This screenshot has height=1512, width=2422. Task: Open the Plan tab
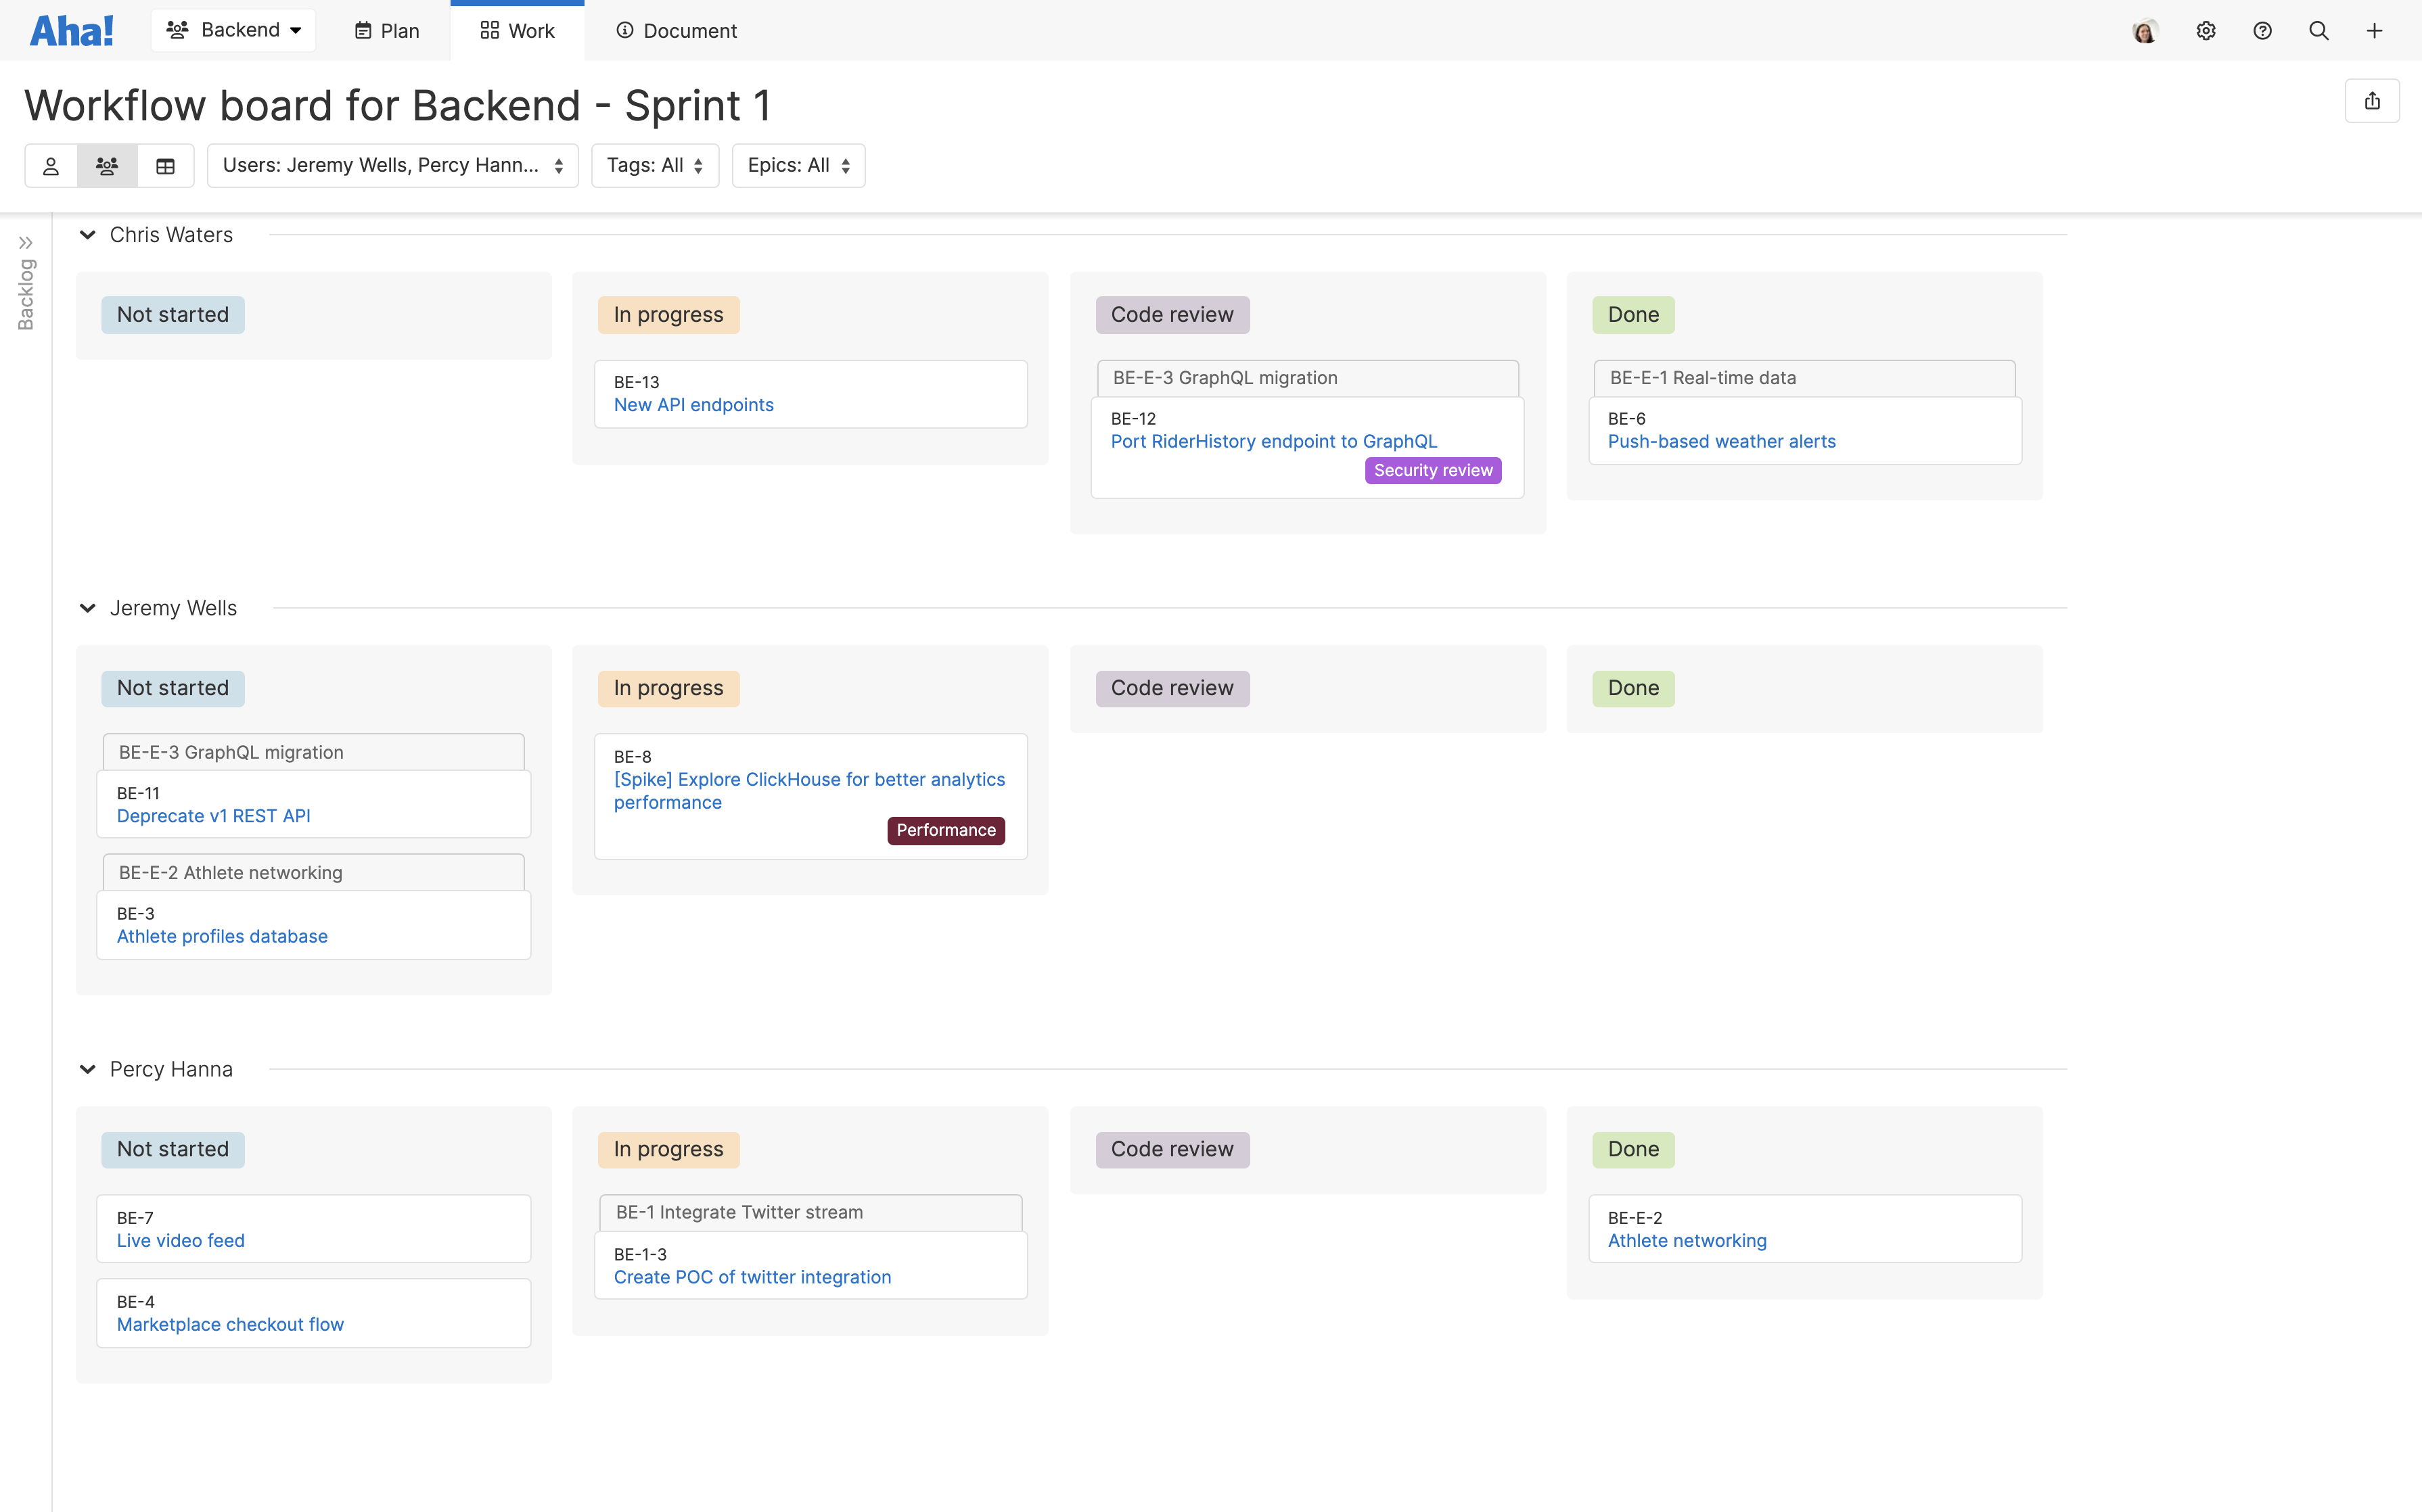(386, 31)
